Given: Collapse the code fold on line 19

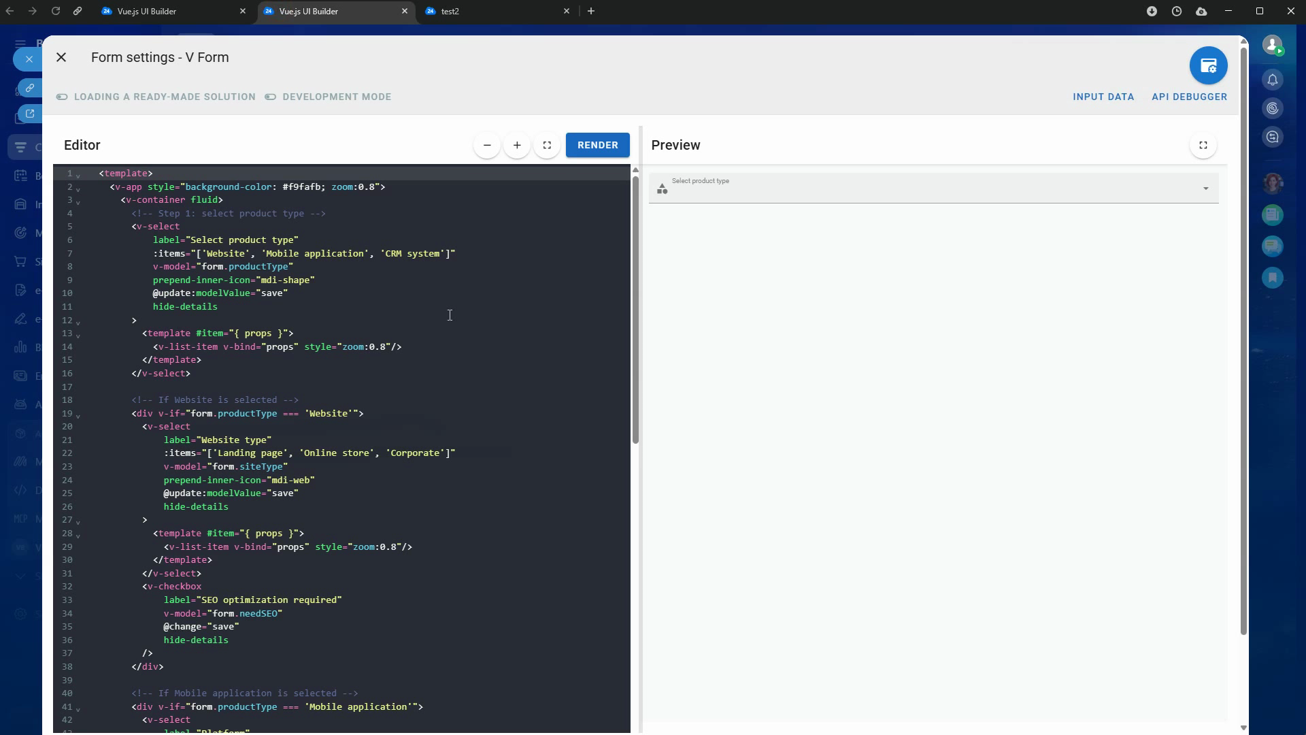Looking at the screenshot, I should tap(78, 416).
